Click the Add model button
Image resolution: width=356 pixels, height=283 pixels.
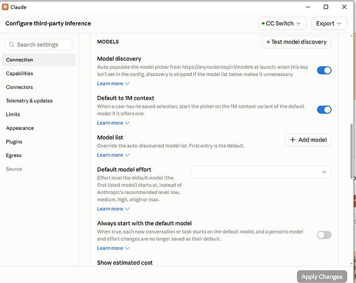click(308, 140)
